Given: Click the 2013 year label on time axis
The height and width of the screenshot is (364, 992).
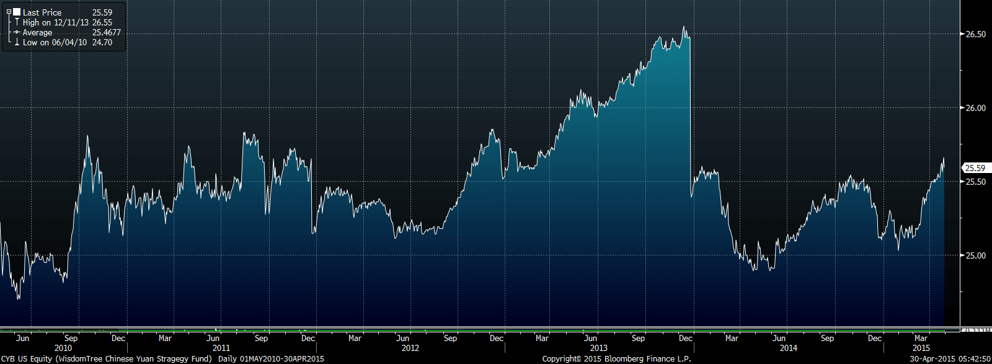Looking at the screenshot, I should click(599, 348).
